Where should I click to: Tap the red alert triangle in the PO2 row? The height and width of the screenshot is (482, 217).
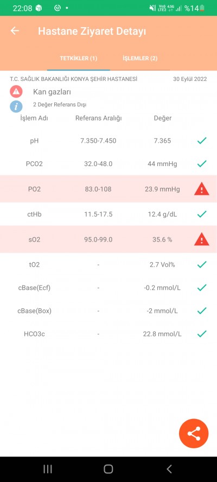click(x=202, y=189)
